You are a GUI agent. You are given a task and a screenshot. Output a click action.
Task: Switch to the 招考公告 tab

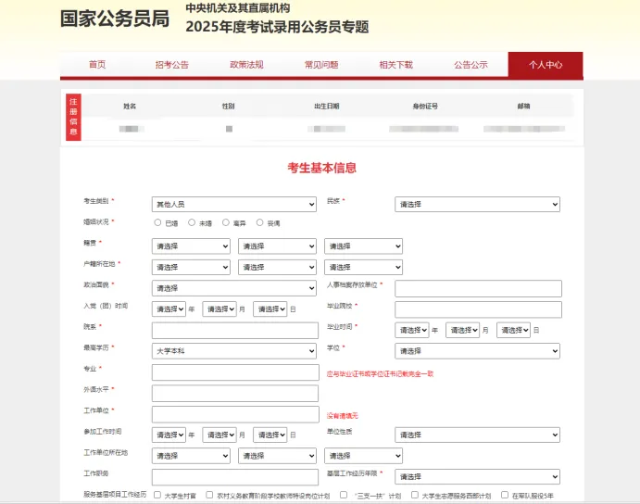click(x=171, y=65)
